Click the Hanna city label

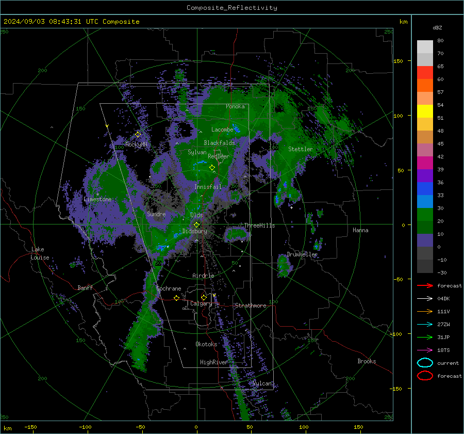coord(360,230)
